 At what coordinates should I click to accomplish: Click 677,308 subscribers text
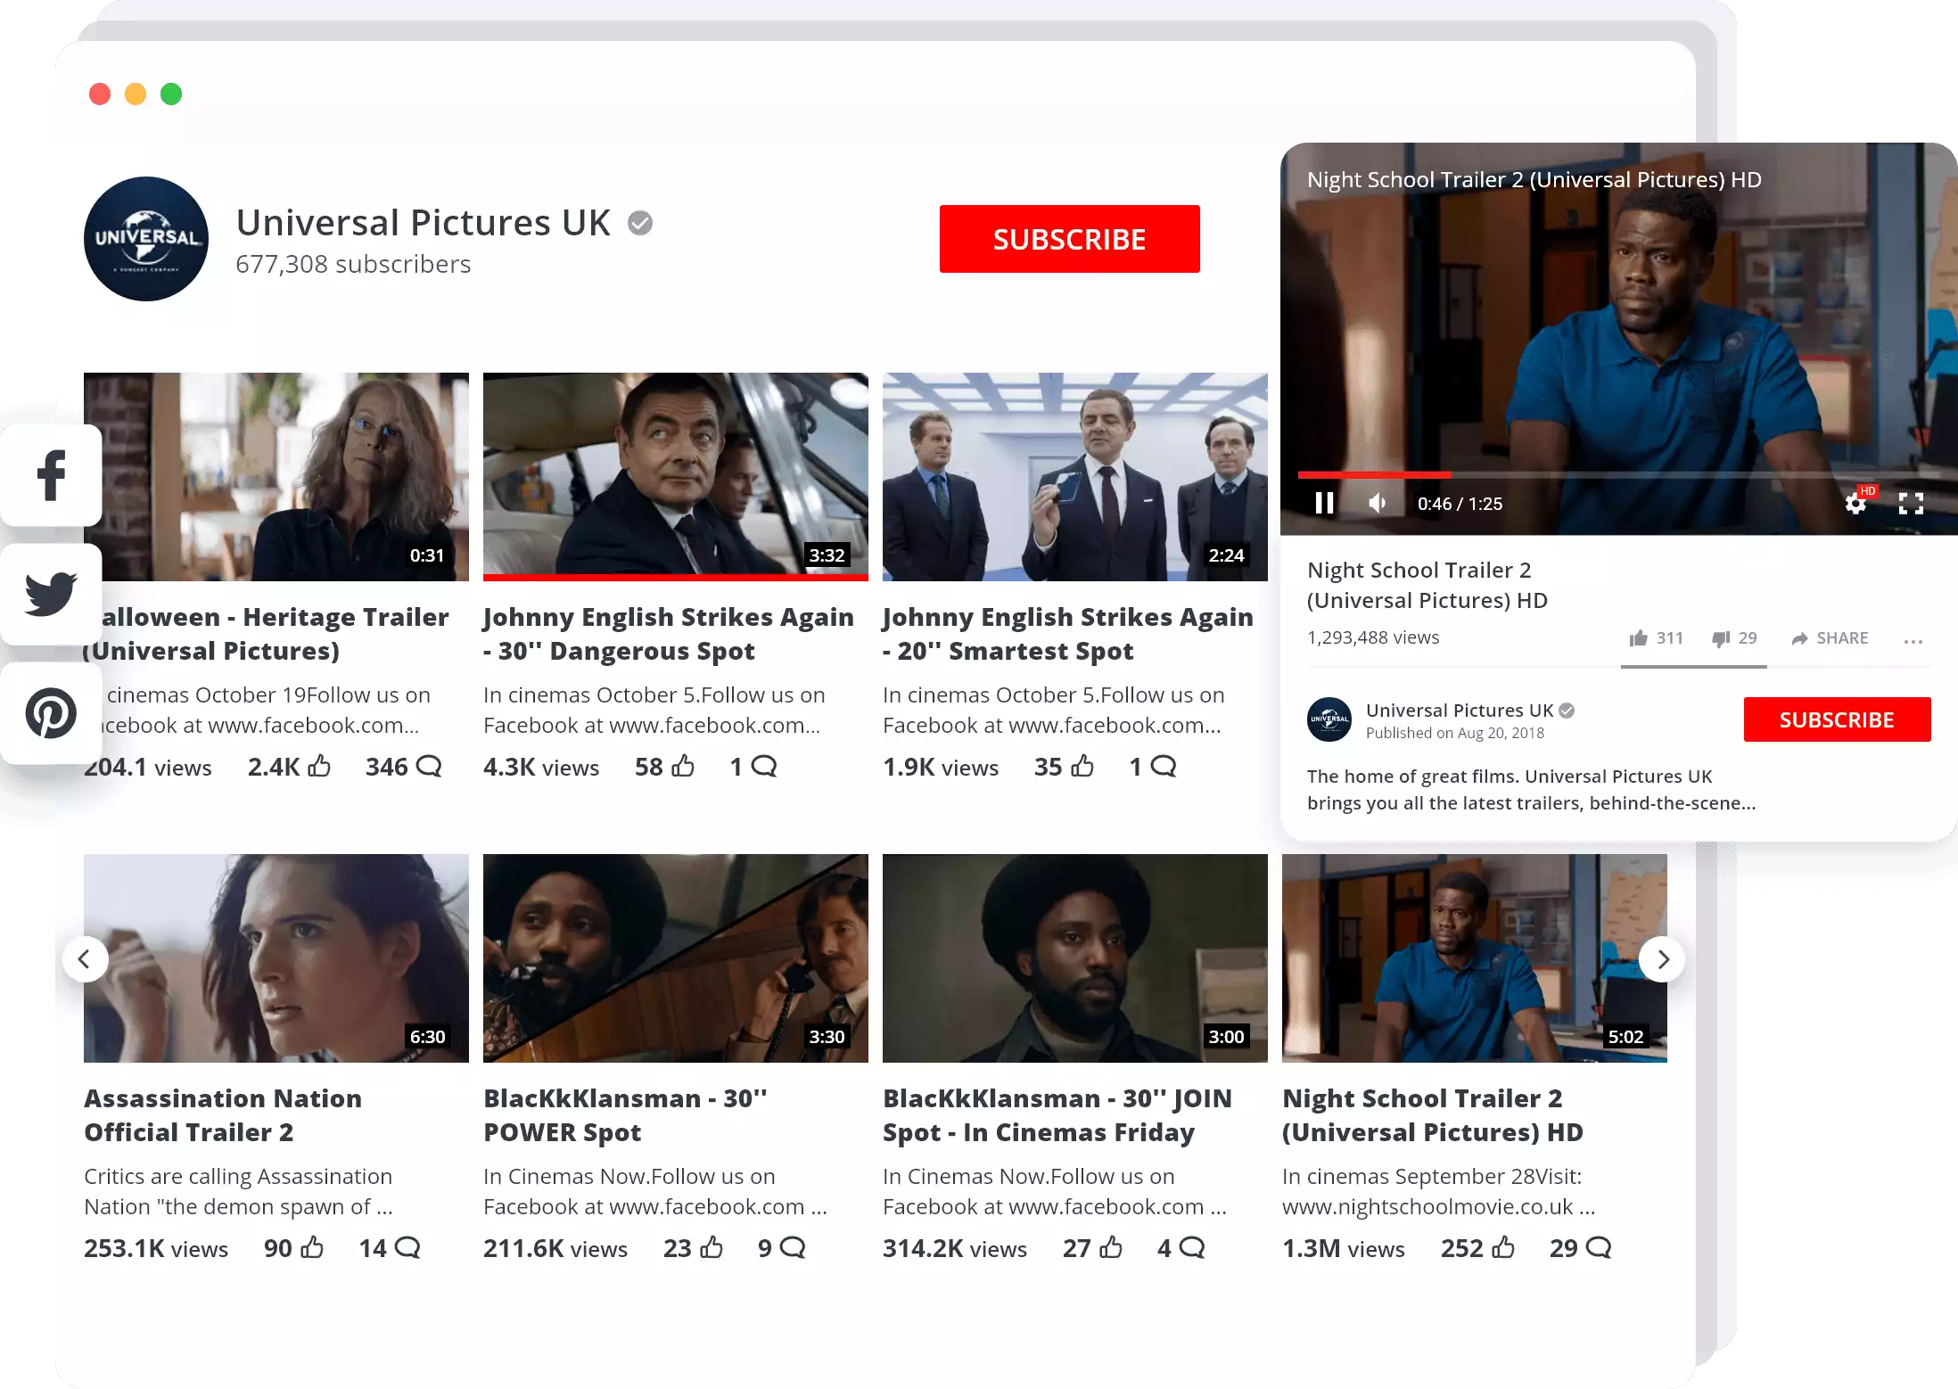[x=353, y=265]
